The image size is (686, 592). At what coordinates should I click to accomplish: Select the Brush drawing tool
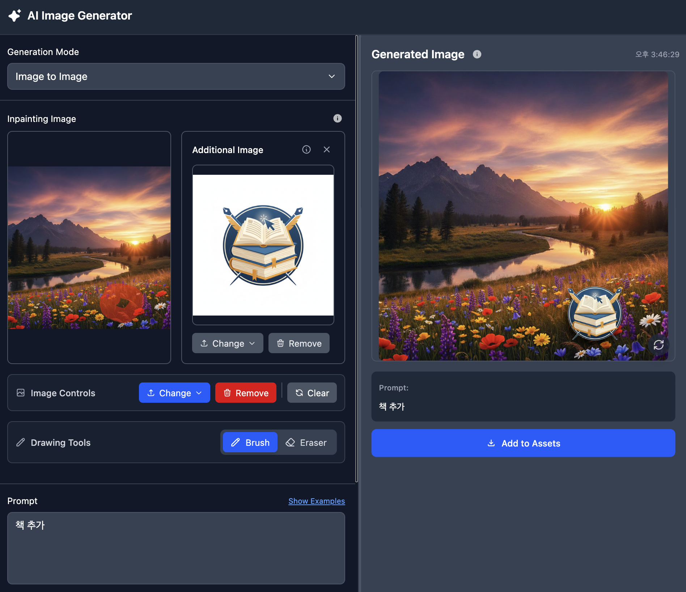click(x=250, y=442)
